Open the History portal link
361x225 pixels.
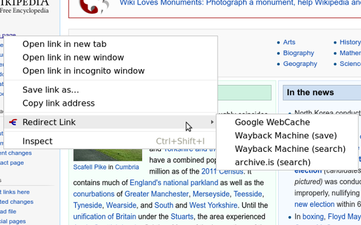[350, 42]
